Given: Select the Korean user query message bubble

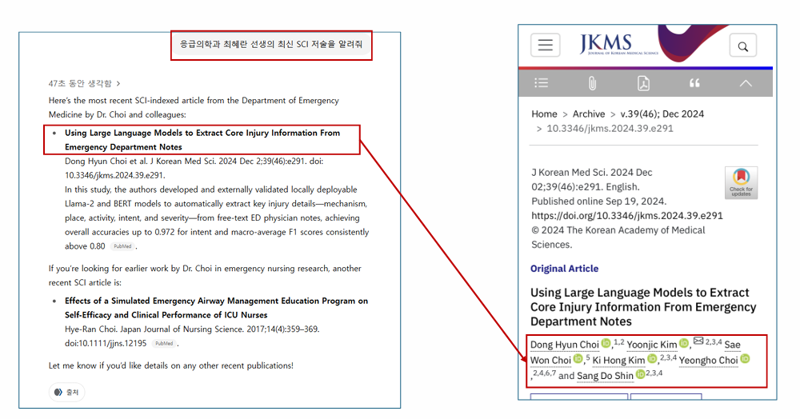Looking at the screenshot, I should [x=271, y=44].
